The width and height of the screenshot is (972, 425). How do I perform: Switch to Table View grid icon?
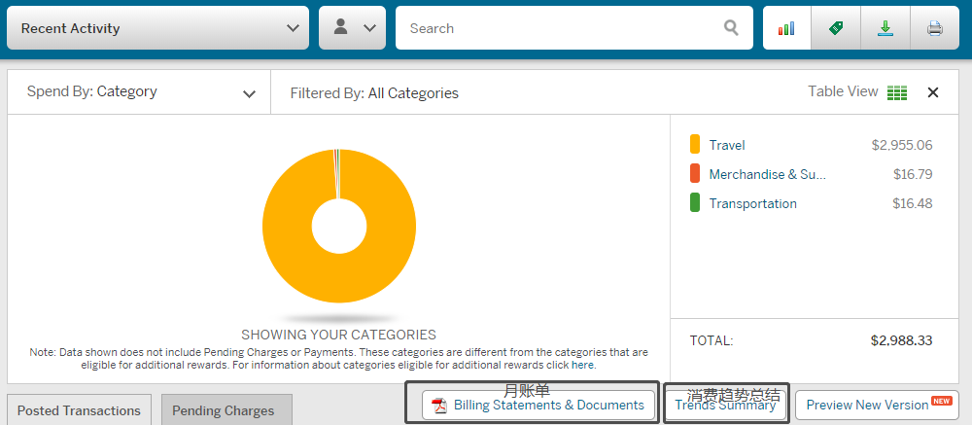[896, 92]
